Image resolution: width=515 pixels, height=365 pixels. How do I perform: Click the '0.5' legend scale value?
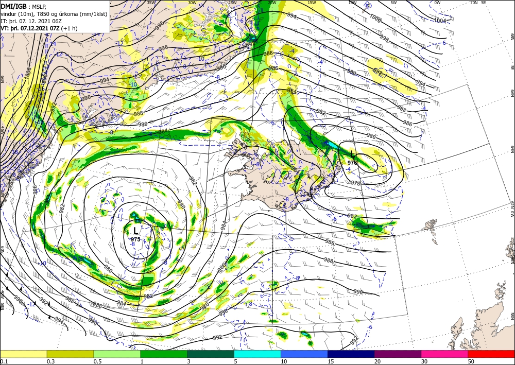[x=97, y=361]
